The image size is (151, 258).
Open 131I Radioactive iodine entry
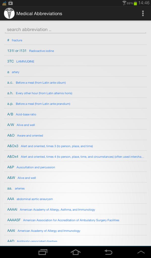pyautogui.click(x=75, y=51)
